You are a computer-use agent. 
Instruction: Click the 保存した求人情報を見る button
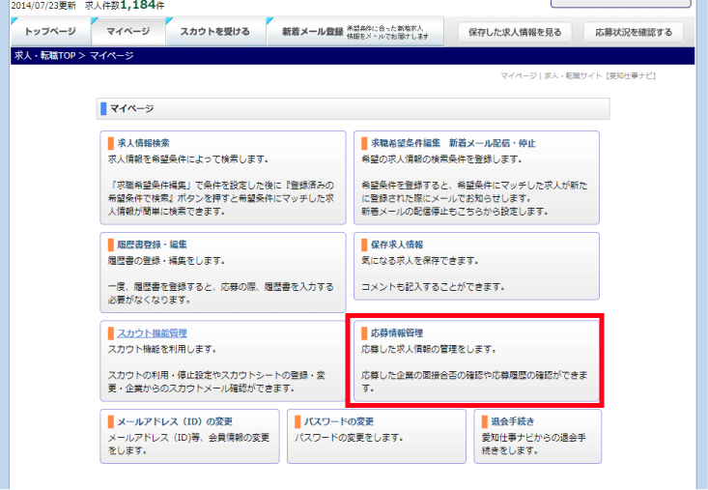514,32
